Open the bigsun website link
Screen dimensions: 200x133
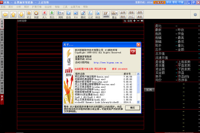pyautogui.click(x=108, y=62)
